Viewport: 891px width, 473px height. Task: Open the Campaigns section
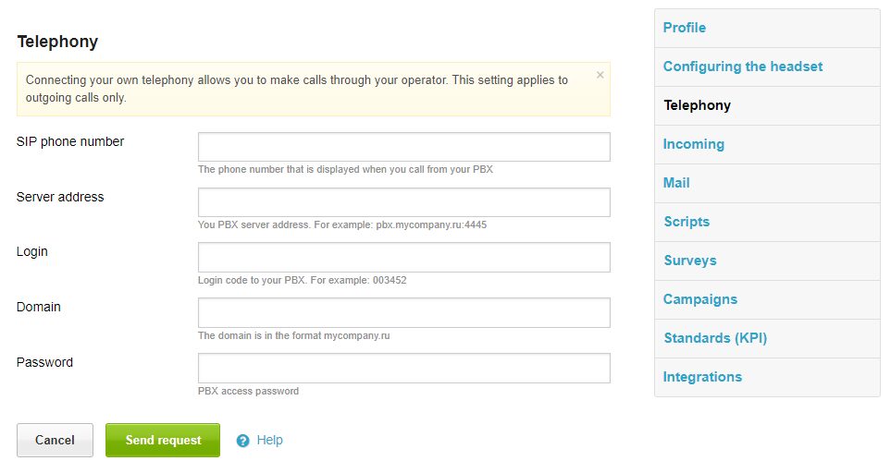click(699, 299)
